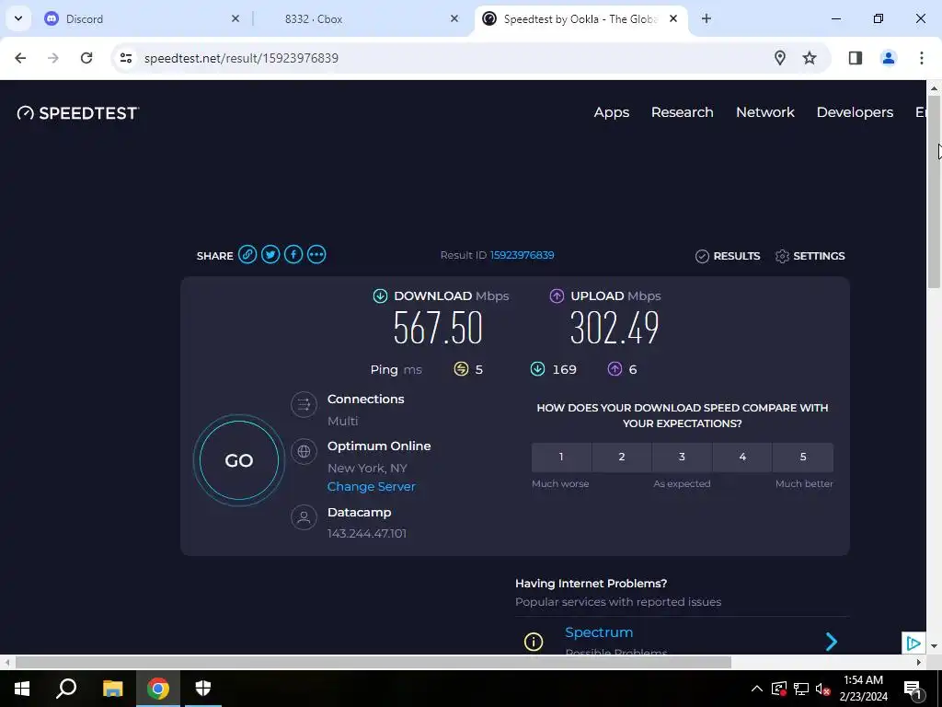
Task: Click the AdChoices icon
Action: (x=913, y=643)
